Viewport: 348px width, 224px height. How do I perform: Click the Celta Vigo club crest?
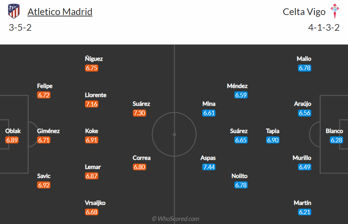[335, 11]
